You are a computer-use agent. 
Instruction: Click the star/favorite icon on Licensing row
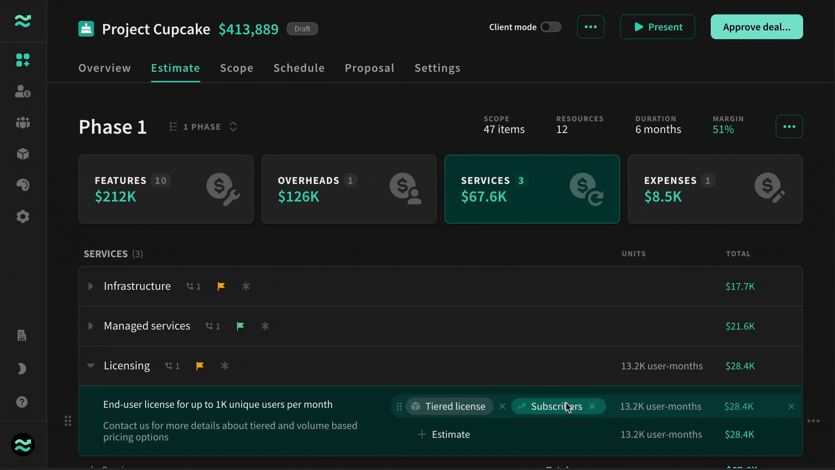coord(224,365)
